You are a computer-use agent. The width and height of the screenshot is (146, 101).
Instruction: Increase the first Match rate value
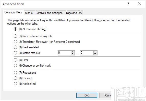coord(73,52)
